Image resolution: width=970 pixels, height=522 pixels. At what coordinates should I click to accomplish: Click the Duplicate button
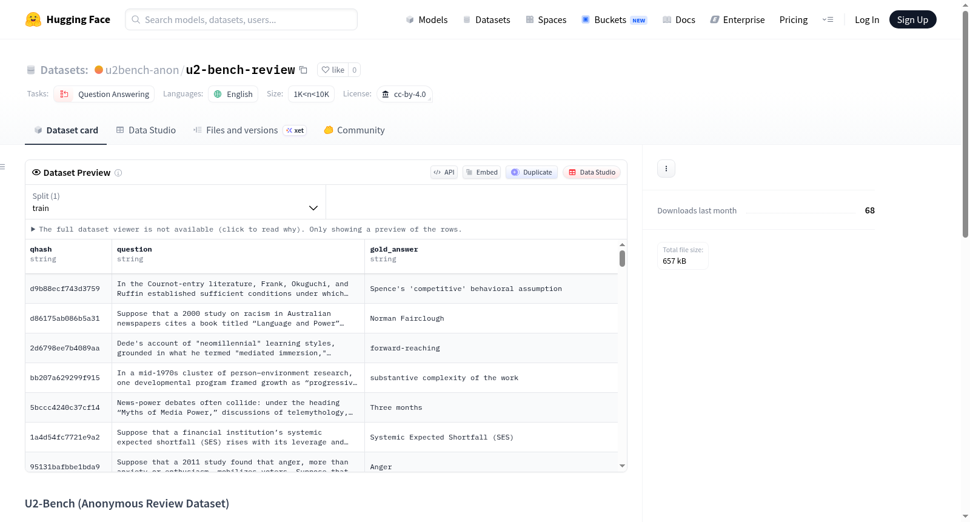532,172
